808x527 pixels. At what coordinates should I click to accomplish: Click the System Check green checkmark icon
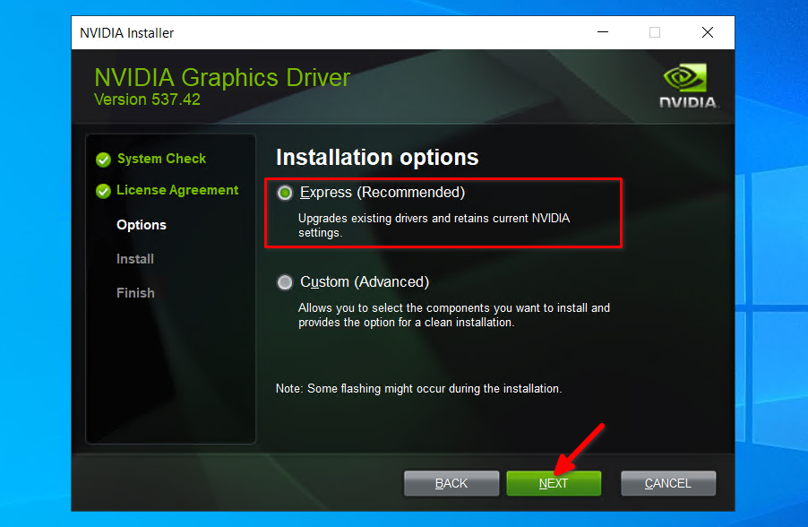[103, 160]
